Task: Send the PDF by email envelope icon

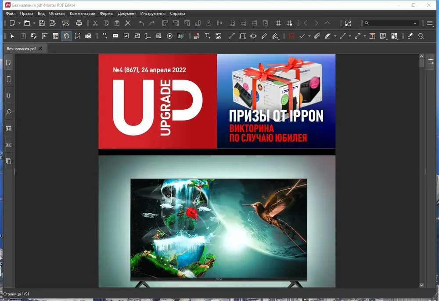Action: coord(66,23)
